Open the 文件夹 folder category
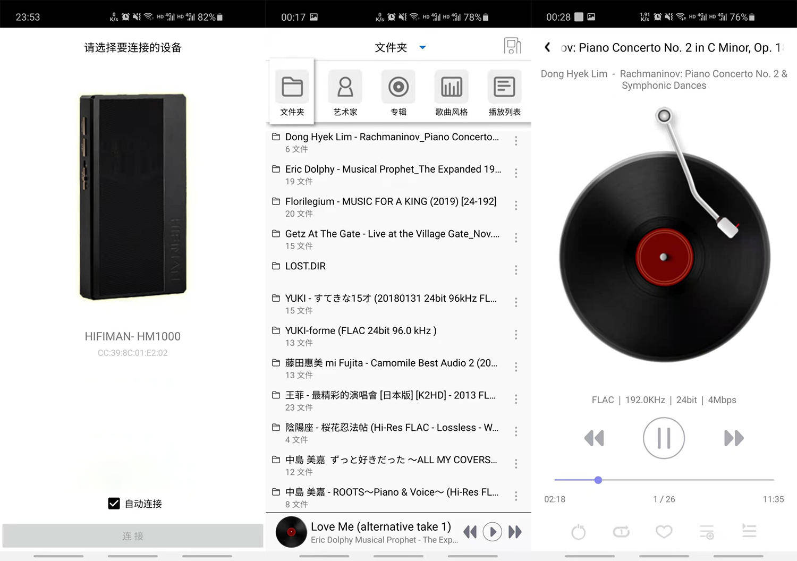Viewport: 797px width, 561px height. [292, 91]
